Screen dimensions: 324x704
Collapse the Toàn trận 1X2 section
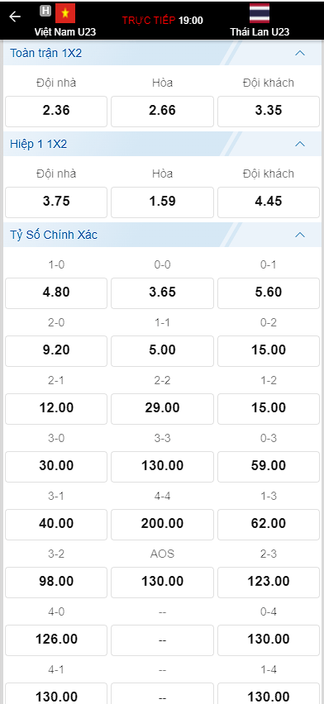300,54
